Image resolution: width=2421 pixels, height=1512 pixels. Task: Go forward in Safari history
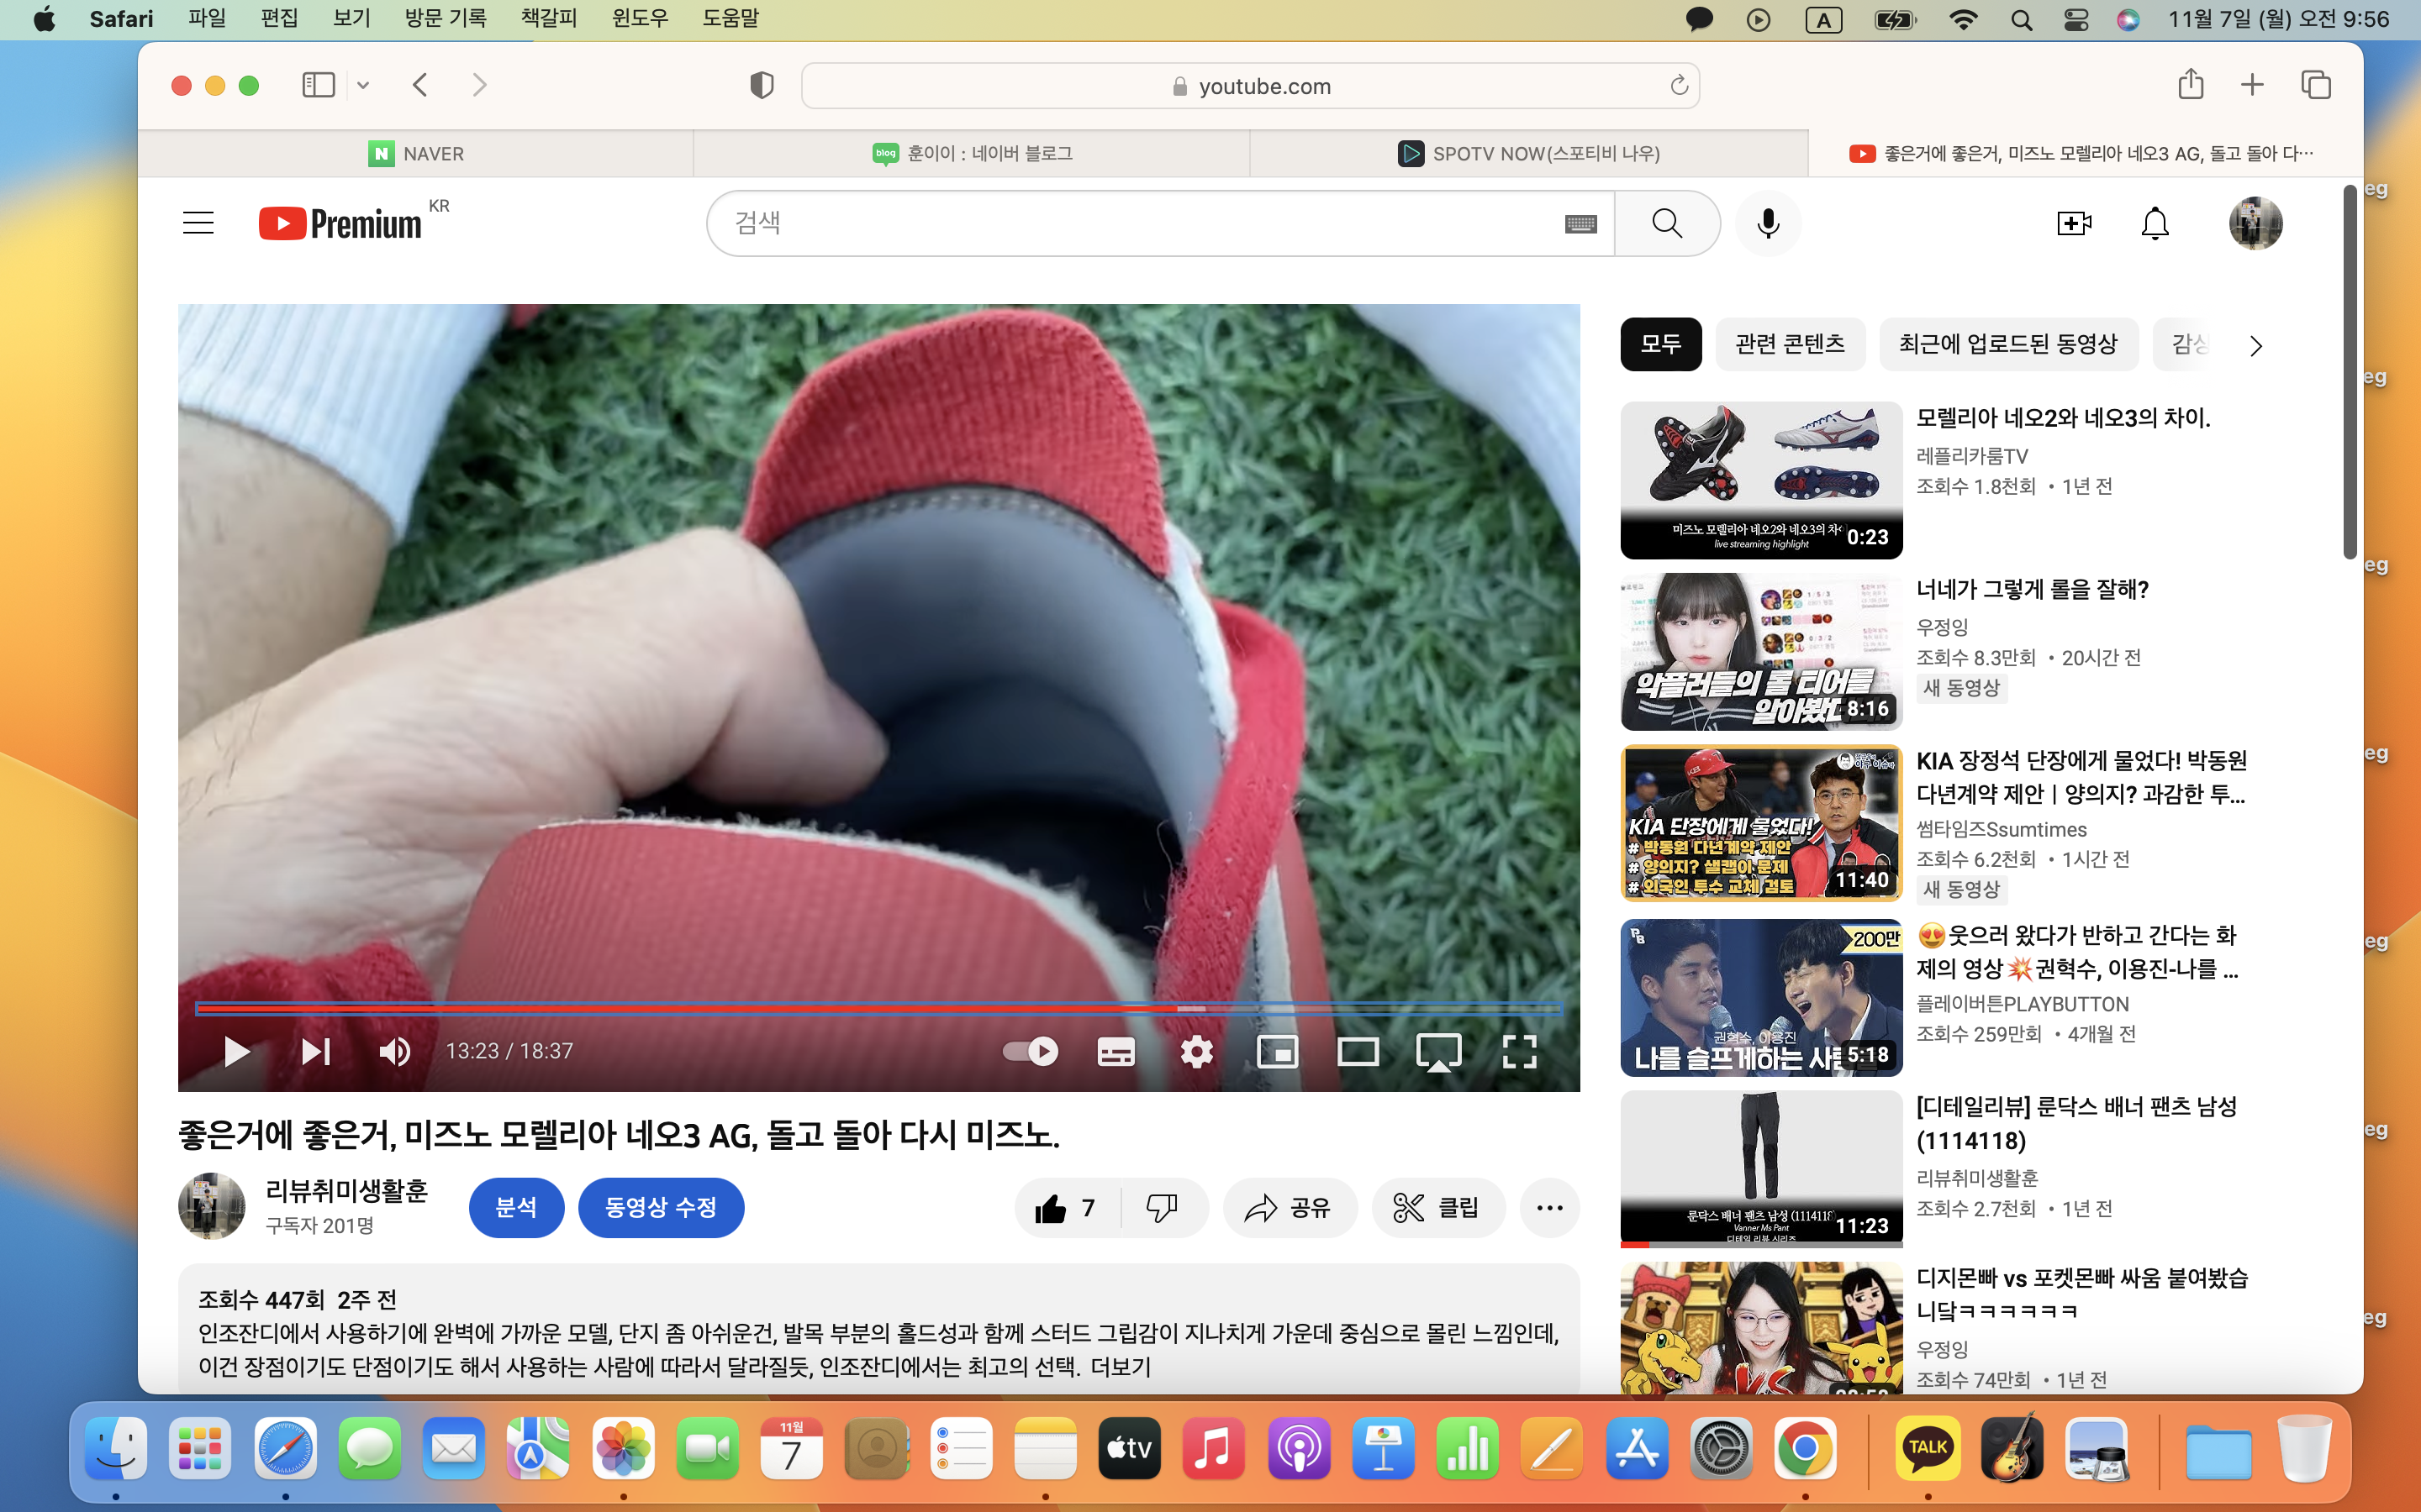click(x=479, y=85)
